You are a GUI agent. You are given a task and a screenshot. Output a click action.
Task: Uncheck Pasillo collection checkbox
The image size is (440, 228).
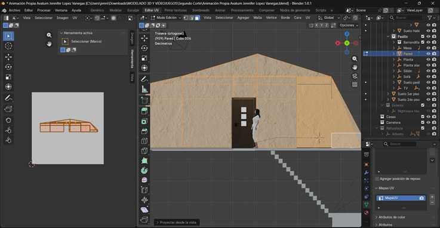click(423, 36)
